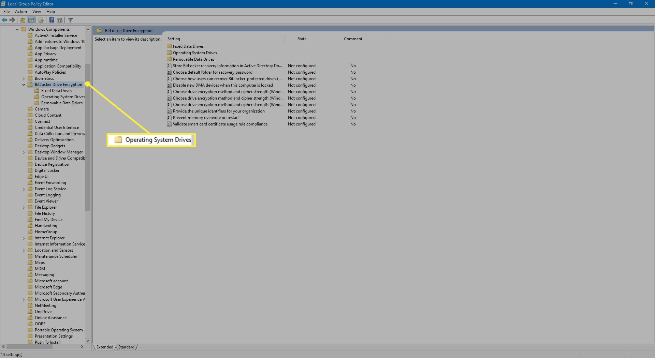Click the Operating System Drives folder icon in list
This screenshot has height=358, width=655.
pyautogui.click(x=169, y=53)
